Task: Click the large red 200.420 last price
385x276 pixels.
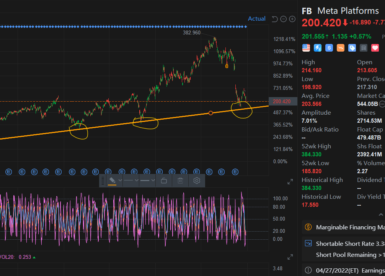Action: coord(321,23)
